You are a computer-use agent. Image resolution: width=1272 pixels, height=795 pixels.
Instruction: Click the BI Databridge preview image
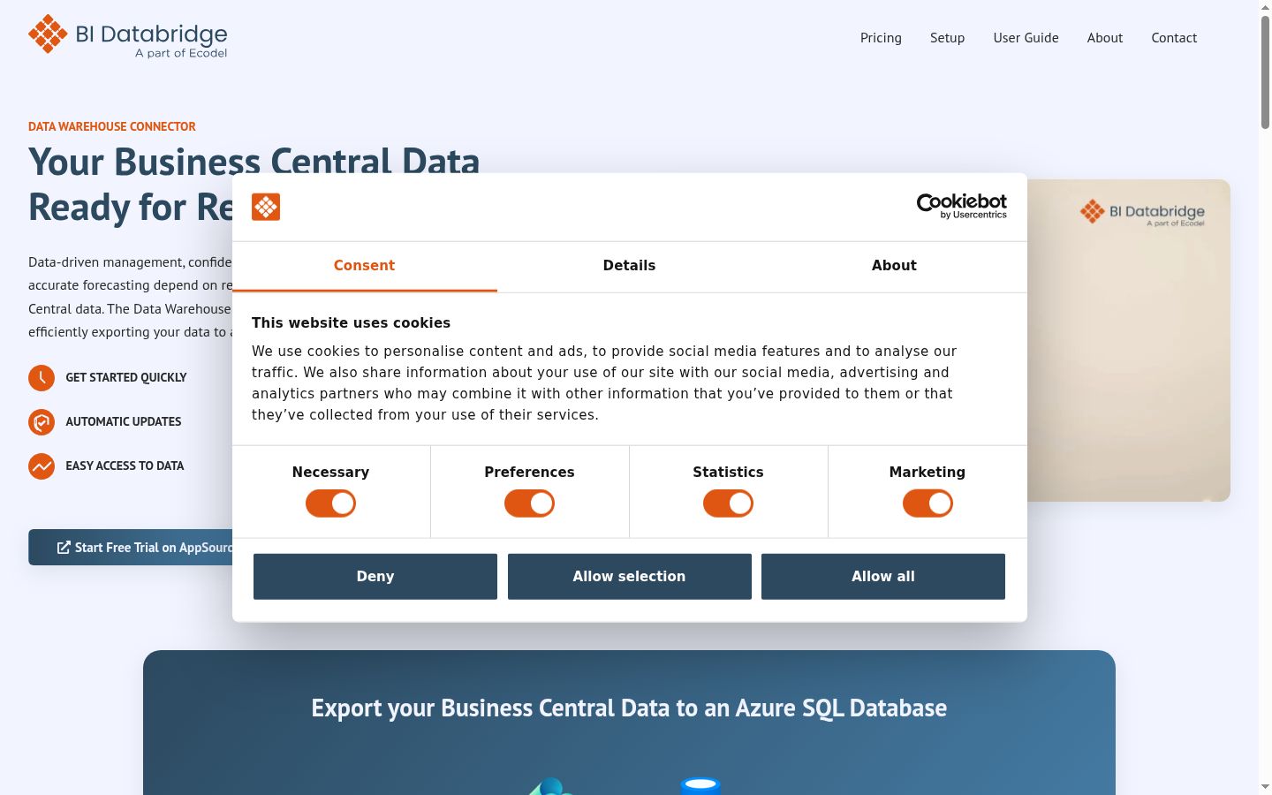coord(1129,341)
